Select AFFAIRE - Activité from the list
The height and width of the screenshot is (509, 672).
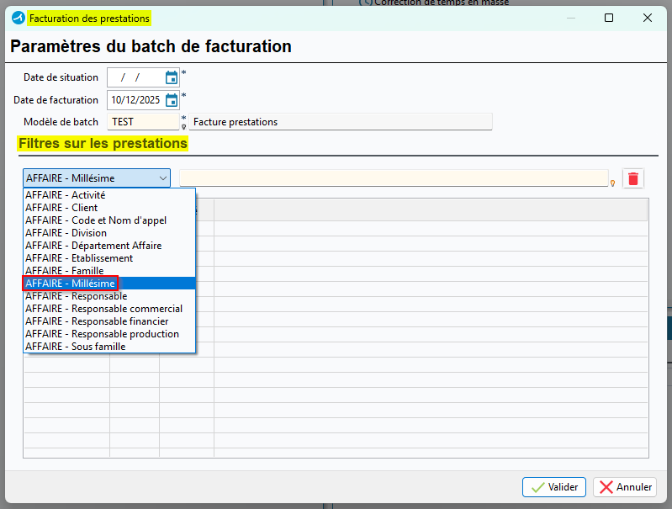(66, 195)
